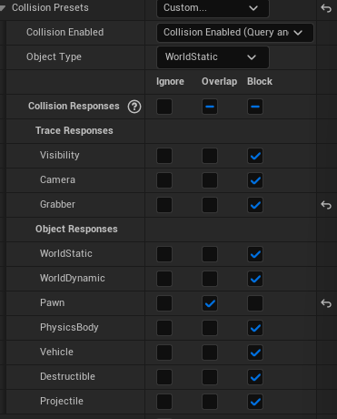Screen dimensions: 337x419
Task: Check Overlap for Vehicle object
Action: [x=210, y=353]
